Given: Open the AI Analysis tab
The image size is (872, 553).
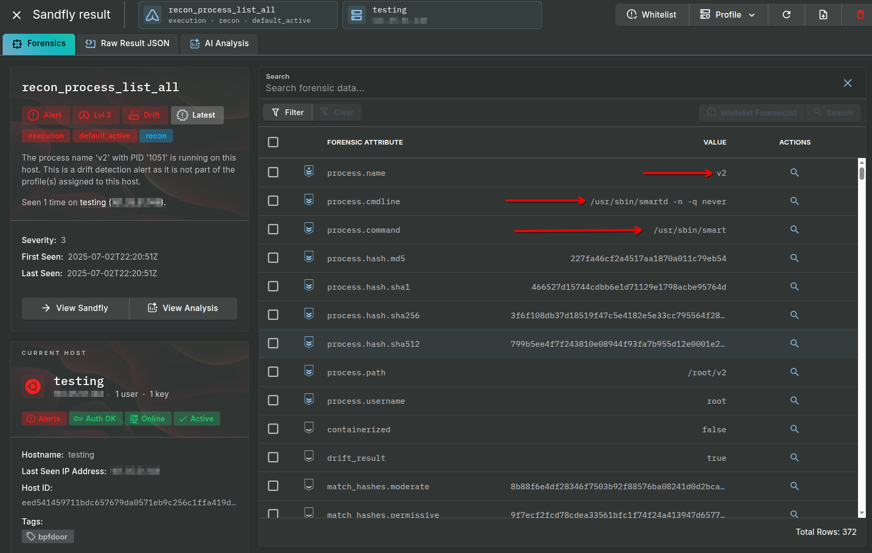Looking at the screenshot, I should [219, 44].
